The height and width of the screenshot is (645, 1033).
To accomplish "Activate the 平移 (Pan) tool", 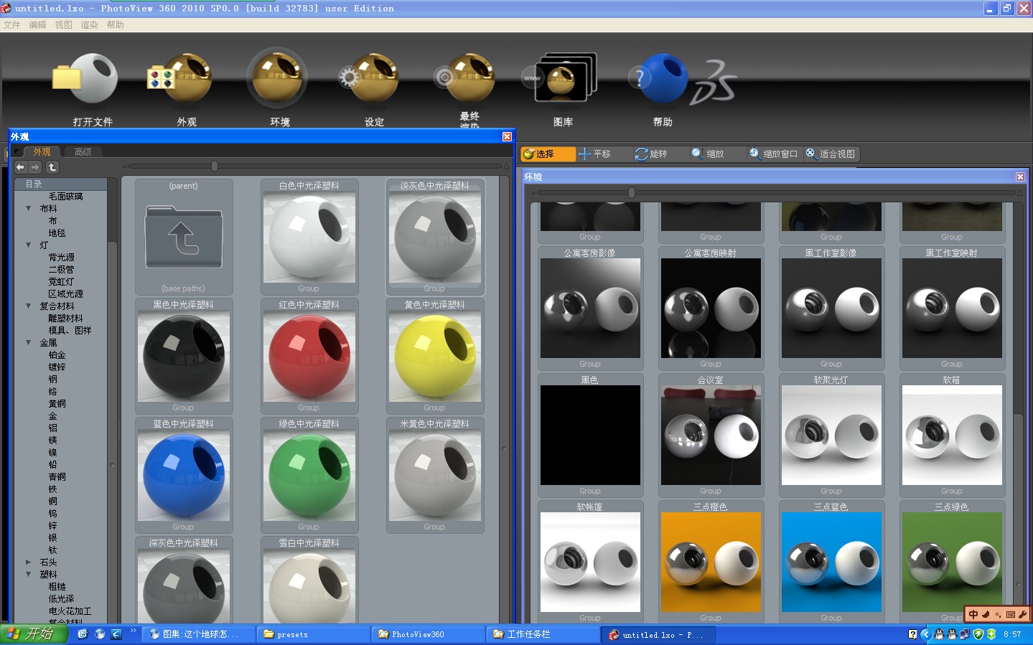I will pos(595,154).
